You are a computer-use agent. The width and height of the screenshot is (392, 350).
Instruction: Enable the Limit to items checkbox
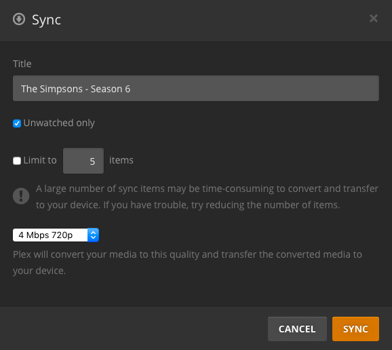(x=17, y=161)
